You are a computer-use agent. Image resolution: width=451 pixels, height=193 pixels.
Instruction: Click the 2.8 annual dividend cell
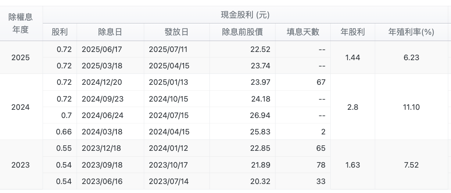[x=353, y=107]
